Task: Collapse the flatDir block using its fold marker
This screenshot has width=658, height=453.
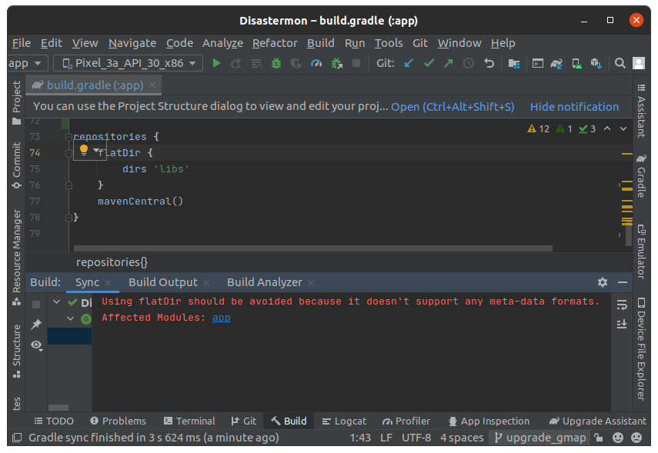Action: point(69,152)
